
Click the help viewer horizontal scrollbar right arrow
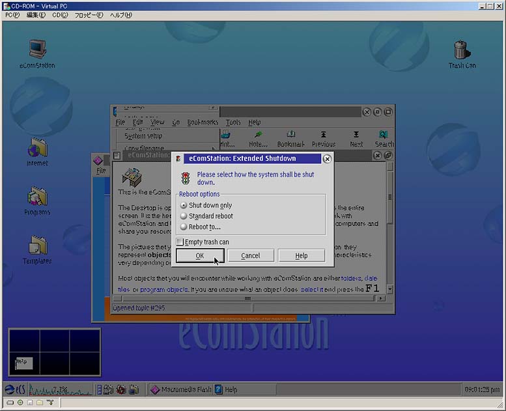(x=381, y=298)
